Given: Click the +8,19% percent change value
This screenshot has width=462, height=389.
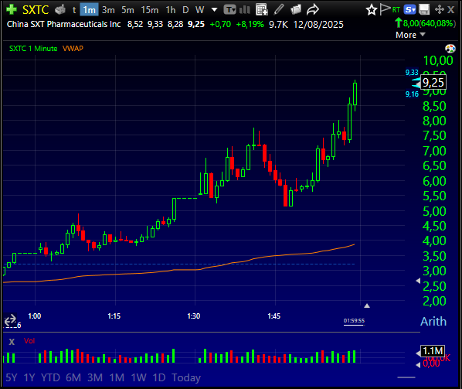Looking at the screenshot, I should pyautogui.click(x=250, y=24).
